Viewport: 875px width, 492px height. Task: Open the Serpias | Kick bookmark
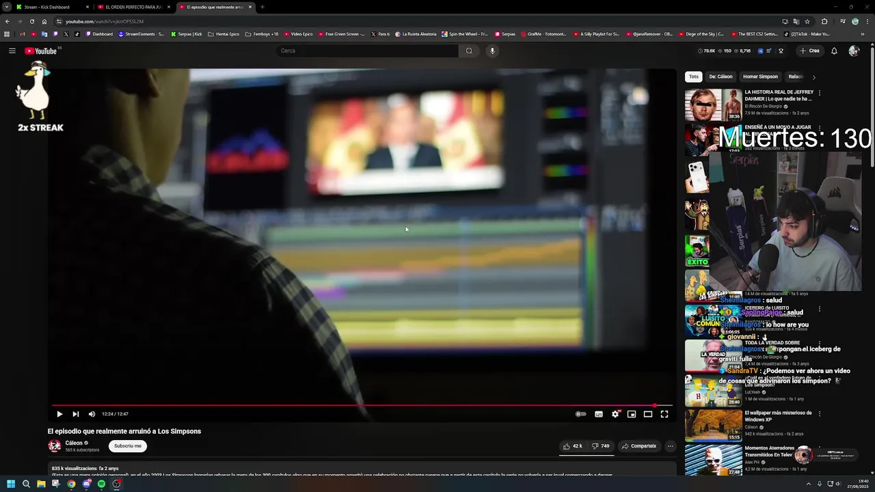point(187,34)
